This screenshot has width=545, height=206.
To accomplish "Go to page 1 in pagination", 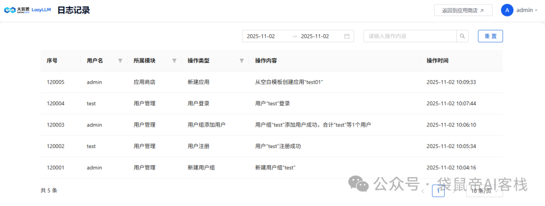I will [x=438, y=191].
